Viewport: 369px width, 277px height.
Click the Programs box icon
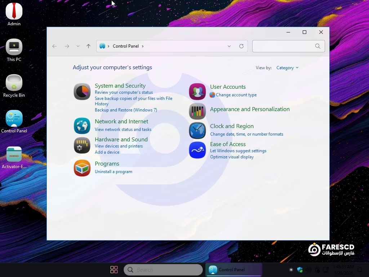[x=82, y=168]
